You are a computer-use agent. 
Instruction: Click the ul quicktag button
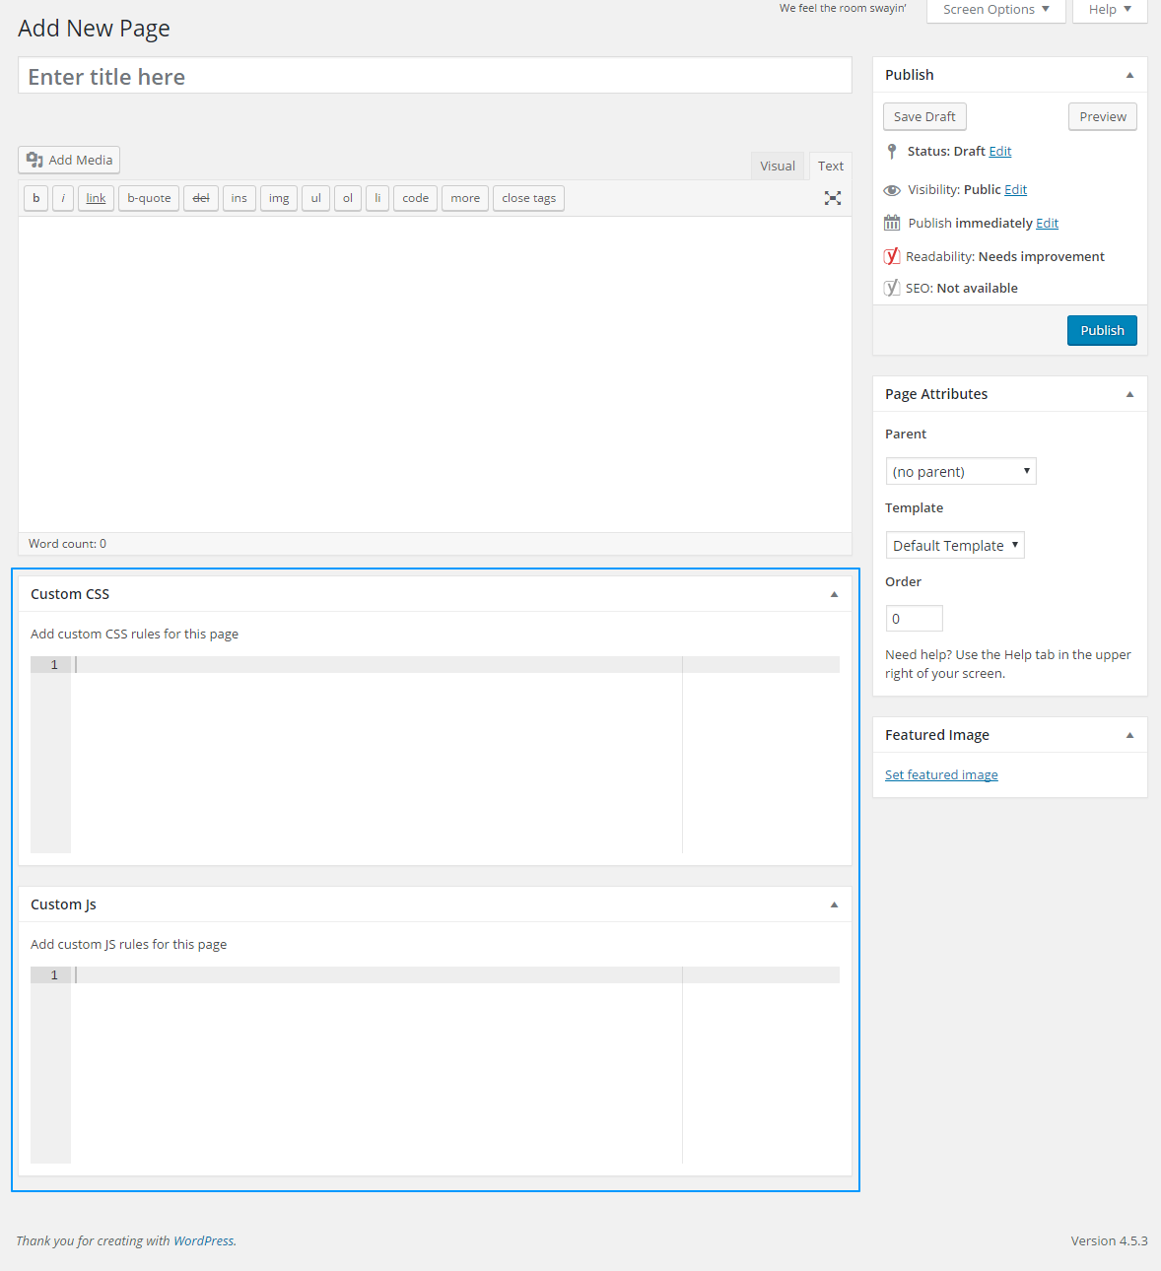point(316,198)
